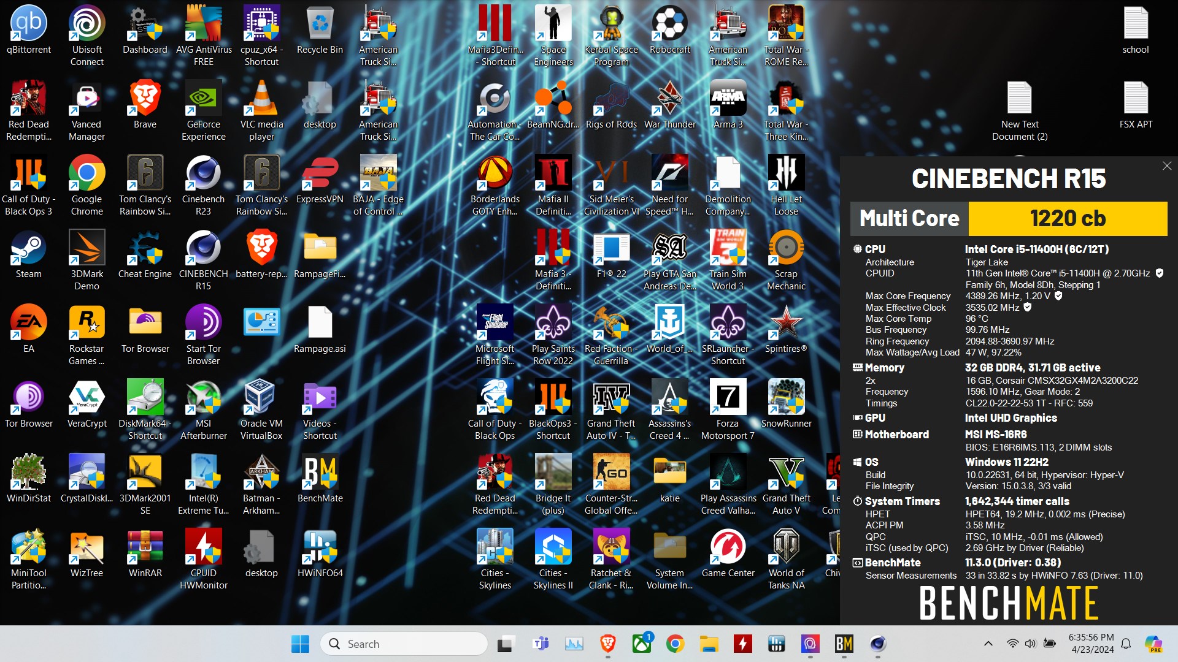Open the katie folder
This screenshot has height=662, width=1178.
click(x=669, y=479)
